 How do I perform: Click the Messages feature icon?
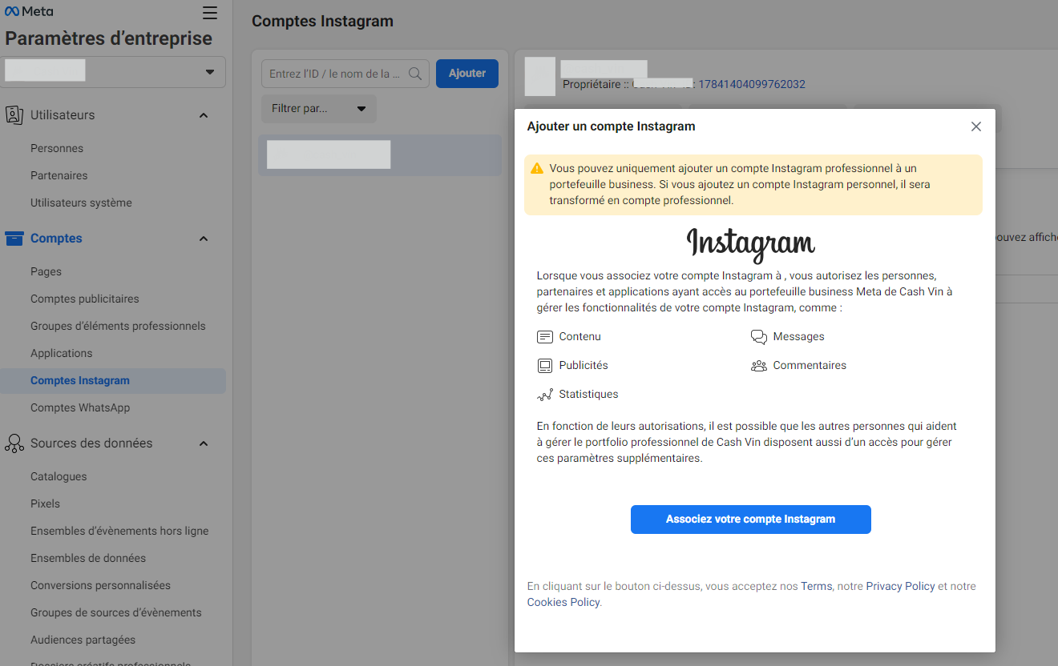click(x=758, y=337)
